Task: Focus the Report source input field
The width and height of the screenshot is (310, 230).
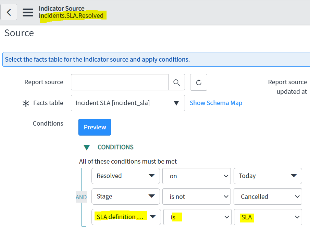Action: (x=120, y=82)
